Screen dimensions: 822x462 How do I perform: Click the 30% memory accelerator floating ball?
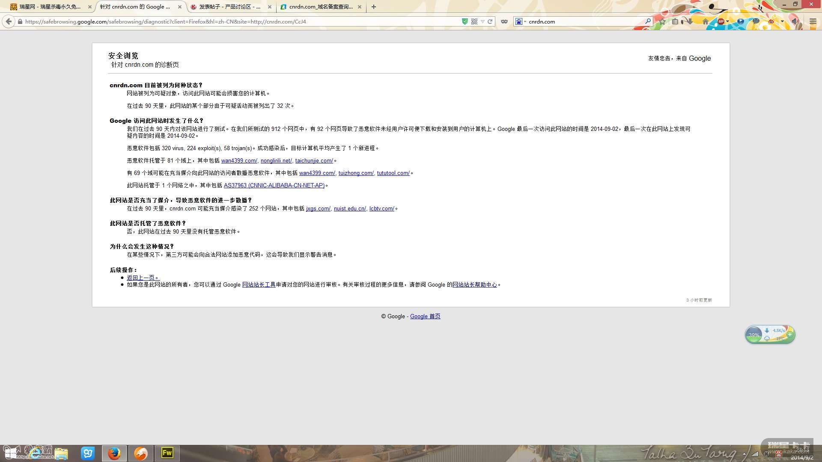[754, 335]
